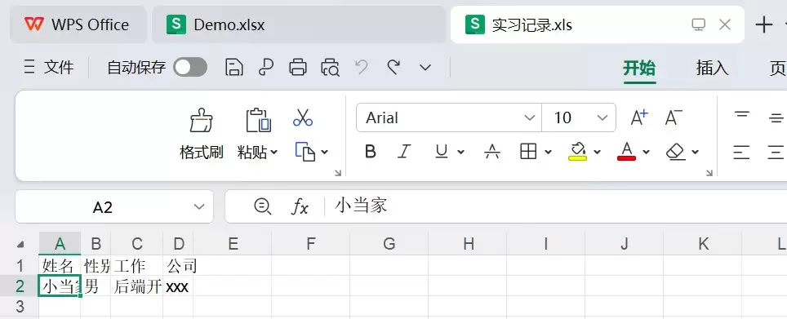Click the Eraser clear icon
The height and width of the screenshot is (319, 787).
click(676, 152)
